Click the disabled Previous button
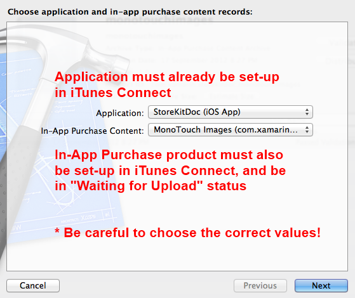This screenshot has width=355, height=298. pyautogui.click(x=260, y=285)
